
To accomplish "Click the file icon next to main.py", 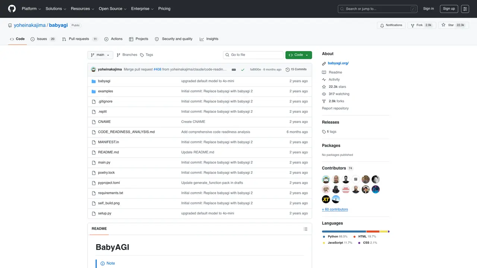I will pyautogui.click(x=94, y=163).
